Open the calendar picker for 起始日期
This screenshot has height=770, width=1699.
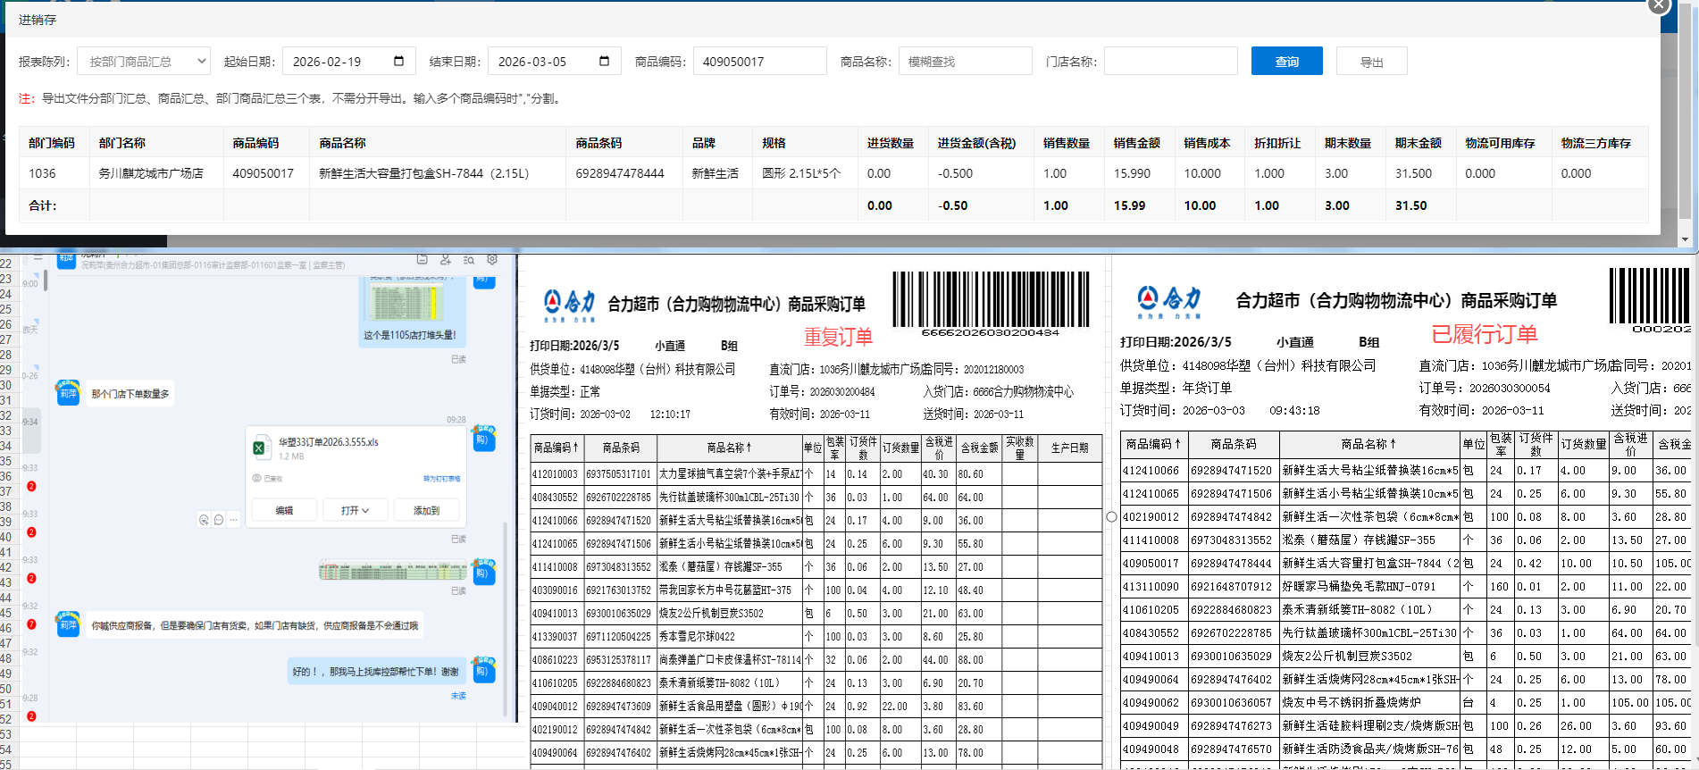click(398, 62)
